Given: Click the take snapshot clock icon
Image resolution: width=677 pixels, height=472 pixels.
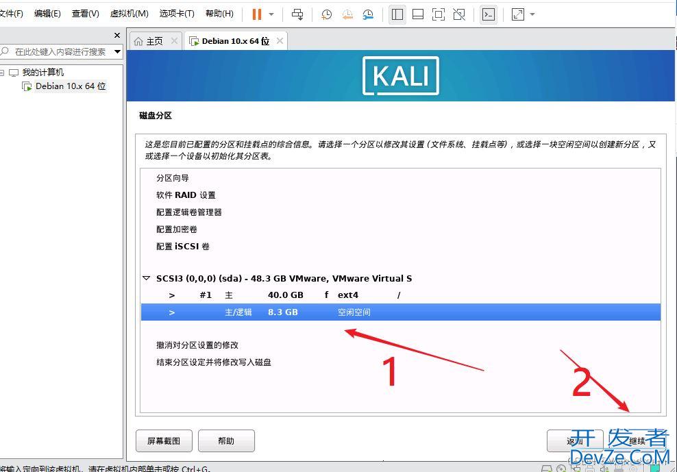Looking at the screenshot, I should (x=326, y=14).
